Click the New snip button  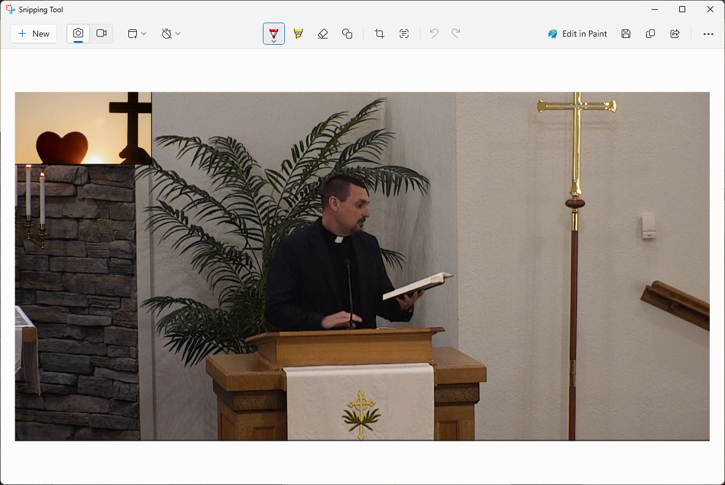34,34
